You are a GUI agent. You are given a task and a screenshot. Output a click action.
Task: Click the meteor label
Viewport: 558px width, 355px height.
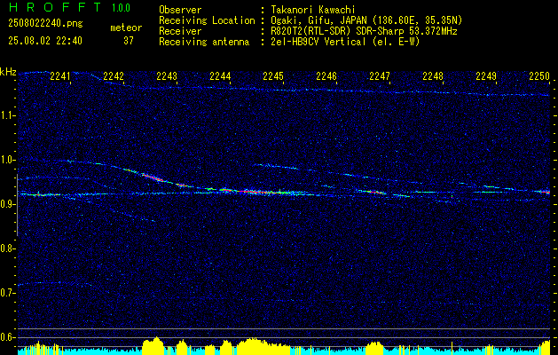tap(126, 28)
